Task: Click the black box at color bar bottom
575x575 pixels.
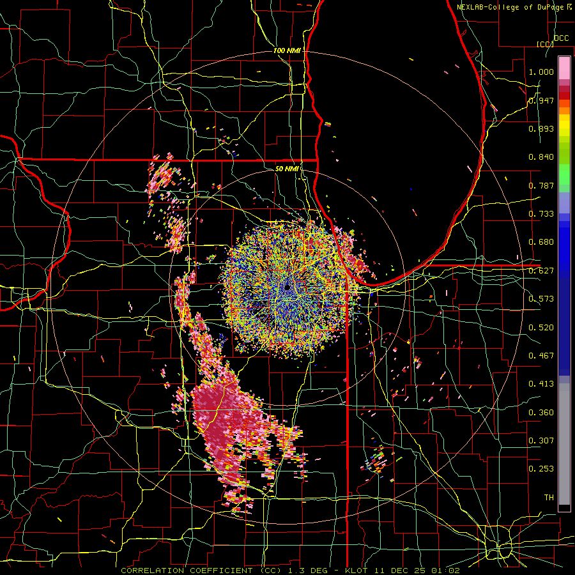Action: [564, 508]
